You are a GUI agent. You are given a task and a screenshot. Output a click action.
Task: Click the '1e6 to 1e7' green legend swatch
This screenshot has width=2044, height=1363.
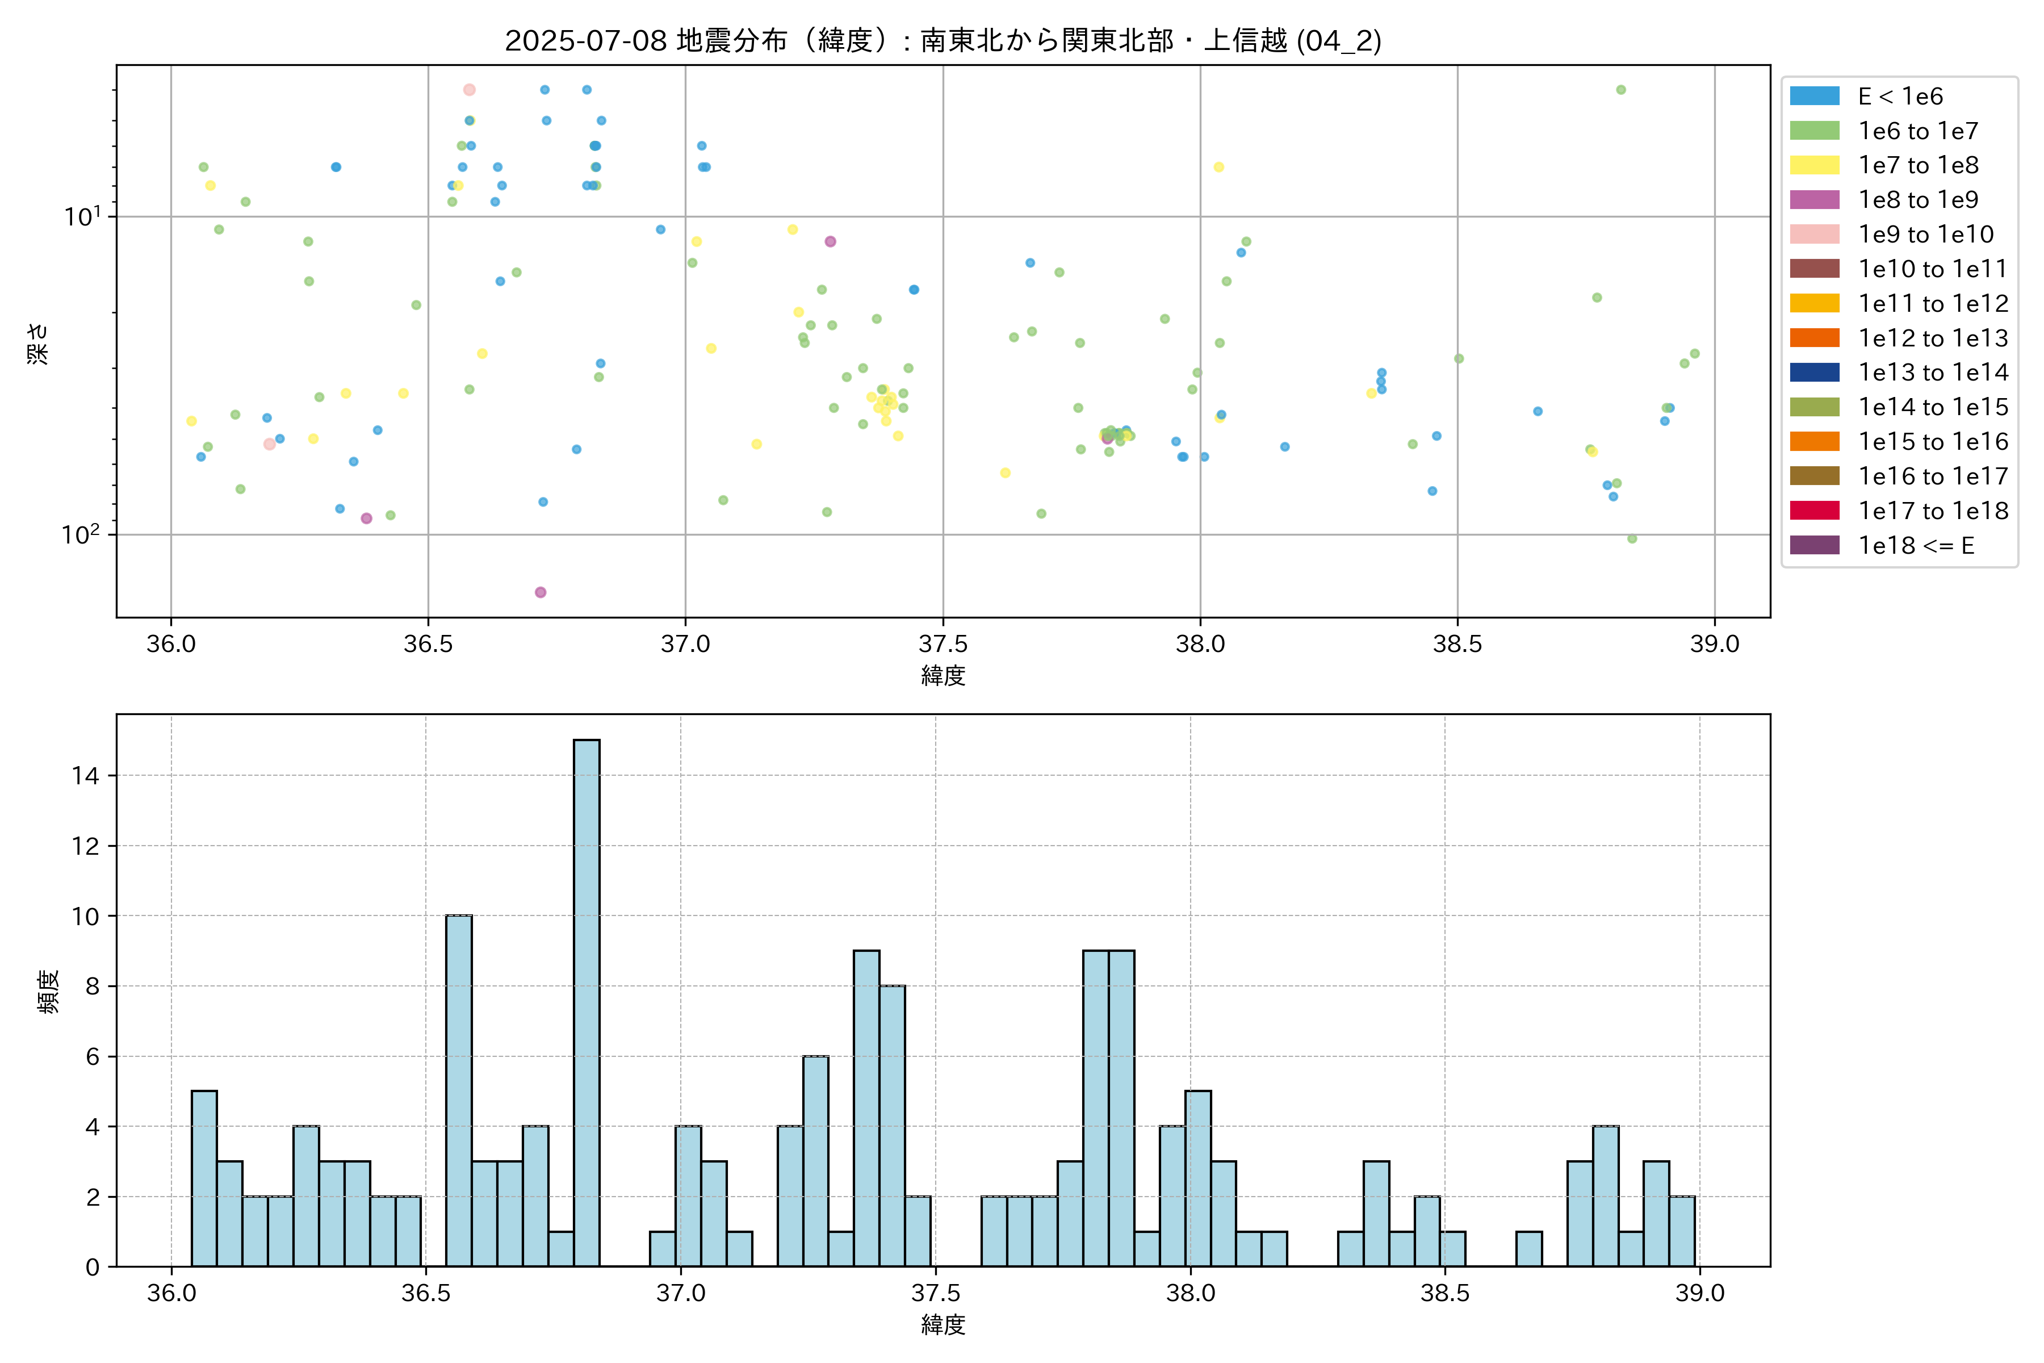(x=1813, y=131)
